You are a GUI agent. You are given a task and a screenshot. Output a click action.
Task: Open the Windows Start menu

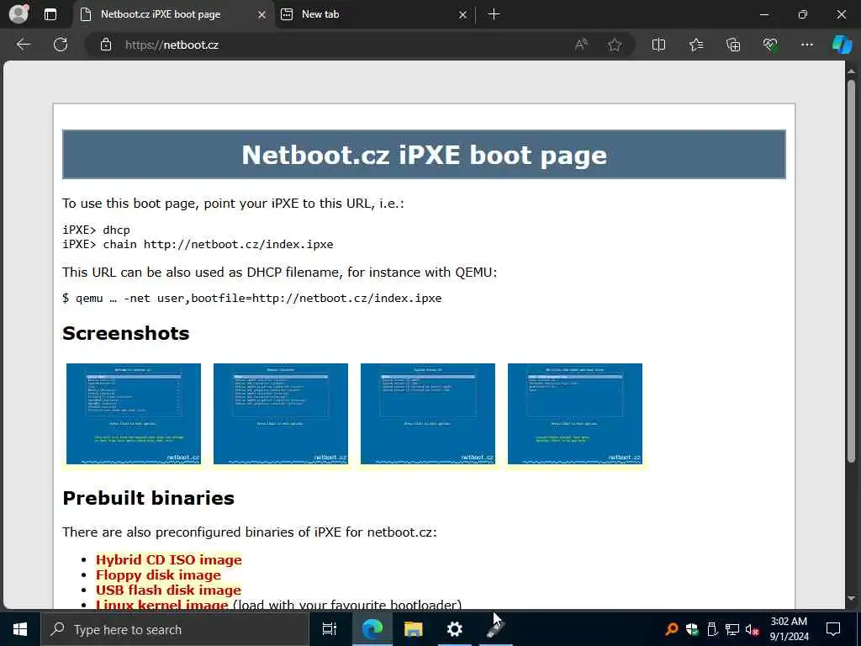[x=20, y=629]
